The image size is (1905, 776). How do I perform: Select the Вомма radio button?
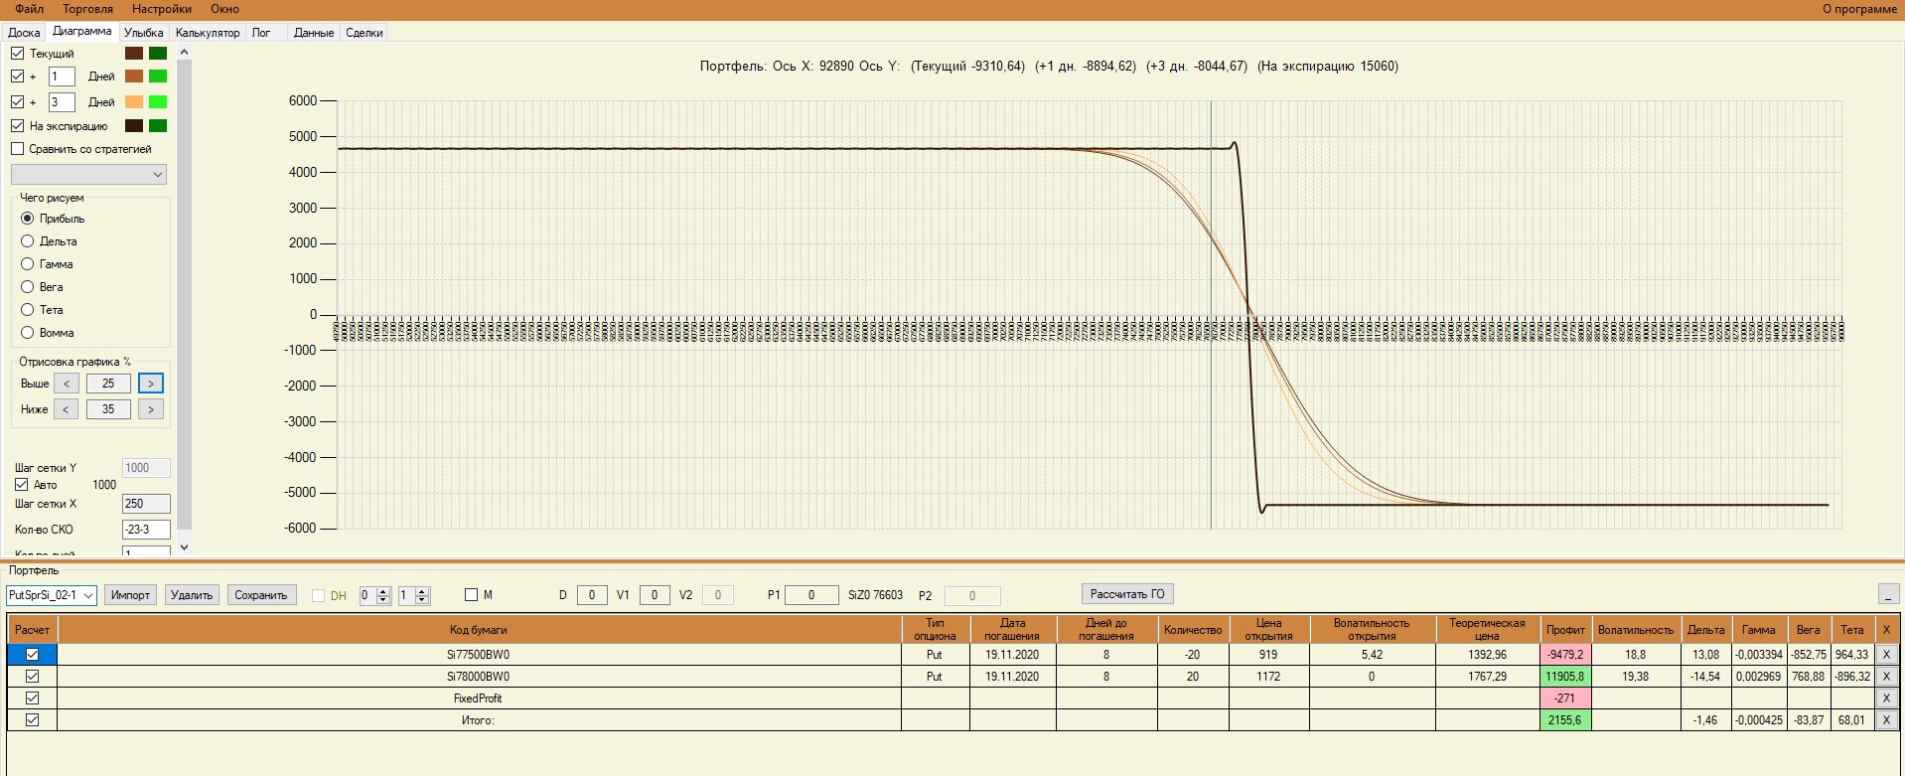[x=28, y=333]
